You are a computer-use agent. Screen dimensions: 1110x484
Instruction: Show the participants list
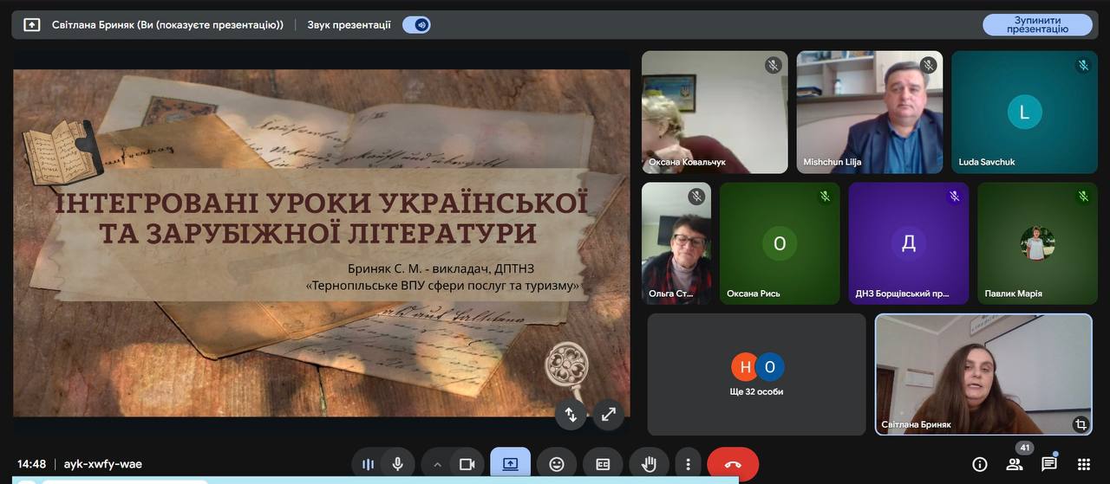pyautogui.click(x=1014, y=464)
